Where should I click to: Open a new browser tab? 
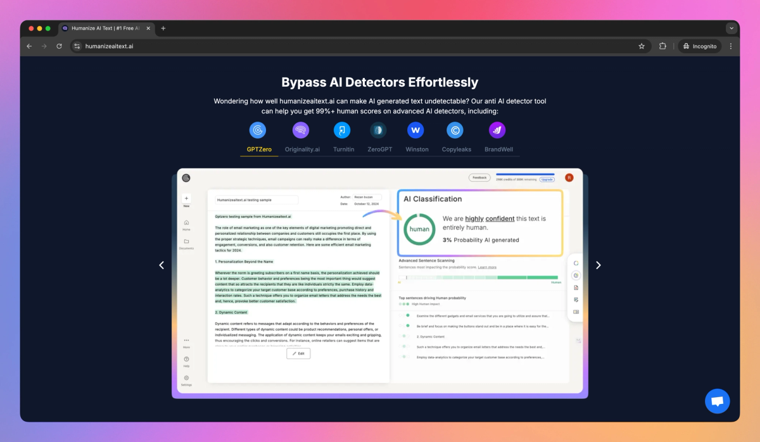163,28
